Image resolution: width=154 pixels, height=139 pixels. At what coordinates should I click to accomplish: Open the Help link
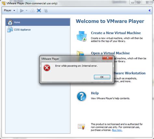tap(95, 93)
